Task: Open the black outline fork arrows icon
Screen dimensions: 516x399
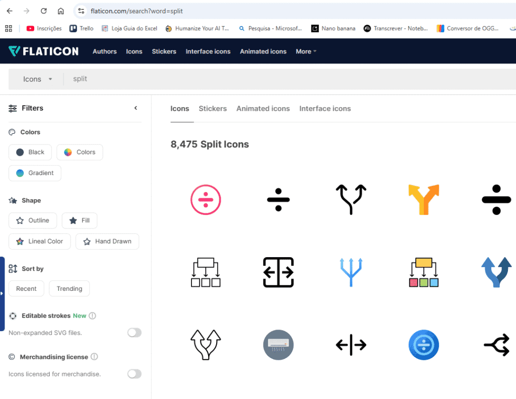Action: coord(351,200)
